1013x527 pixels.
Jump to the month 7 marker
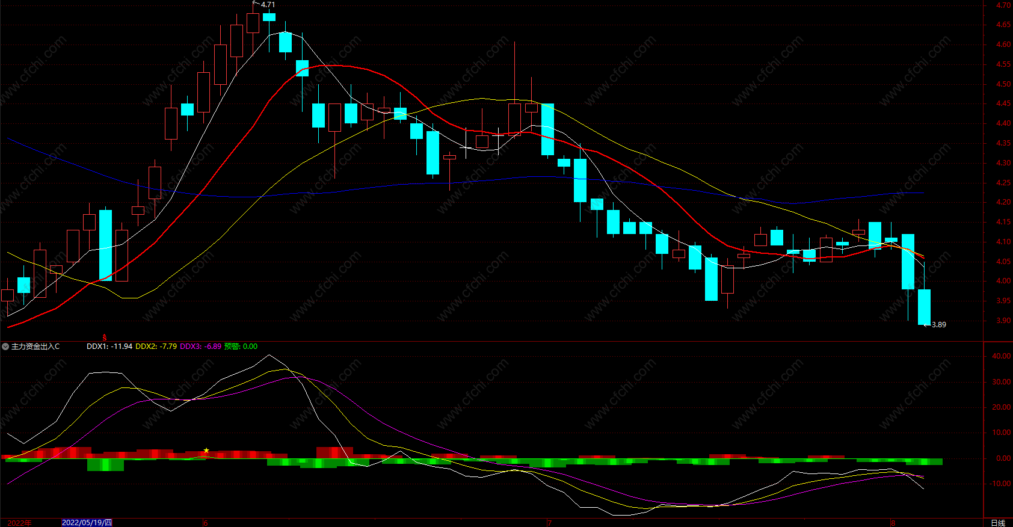[549, 523]
